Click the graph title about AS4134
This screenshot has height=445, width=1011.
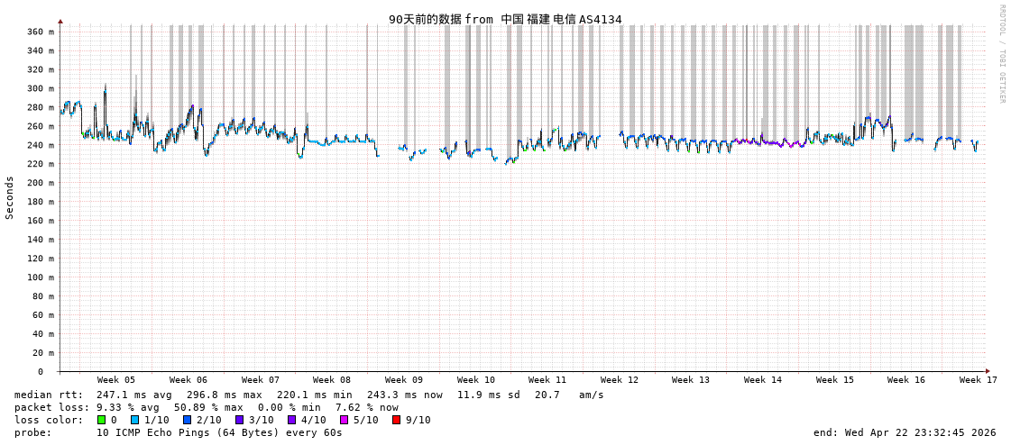[505, 19]
